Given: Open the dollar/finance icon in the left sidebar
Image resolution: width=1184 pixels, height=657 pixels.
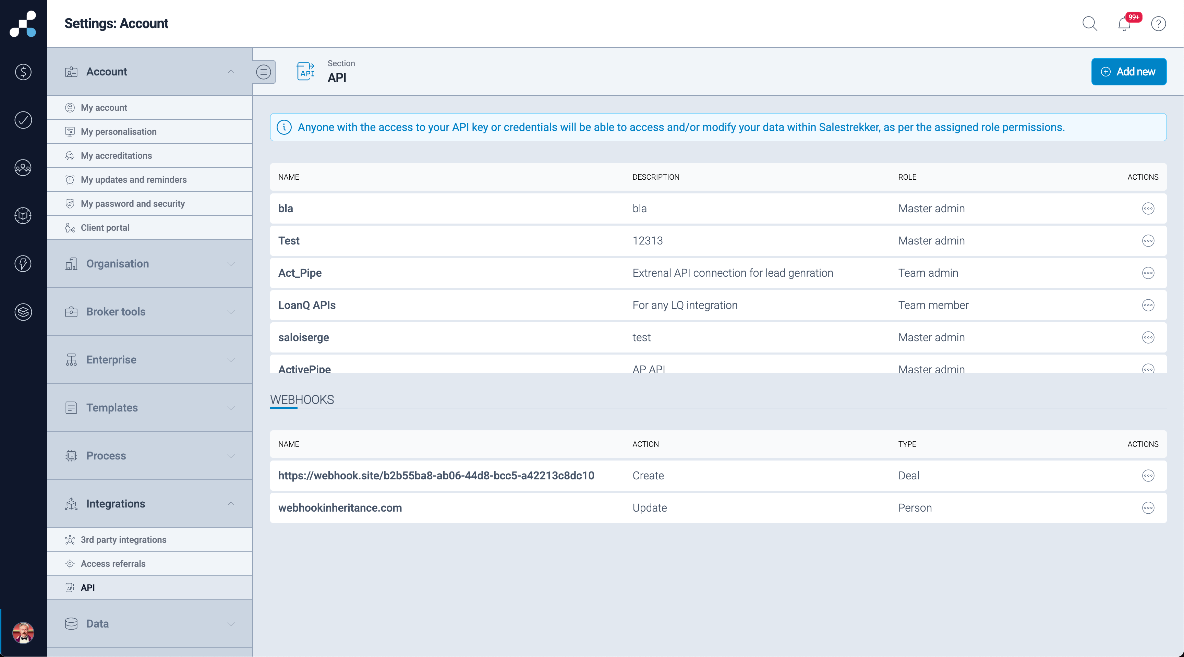Looking at the screenshot, I should 23,72.
